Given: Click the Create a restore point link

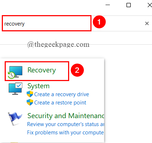Looking at the screenshot, I should pos(60,103).
